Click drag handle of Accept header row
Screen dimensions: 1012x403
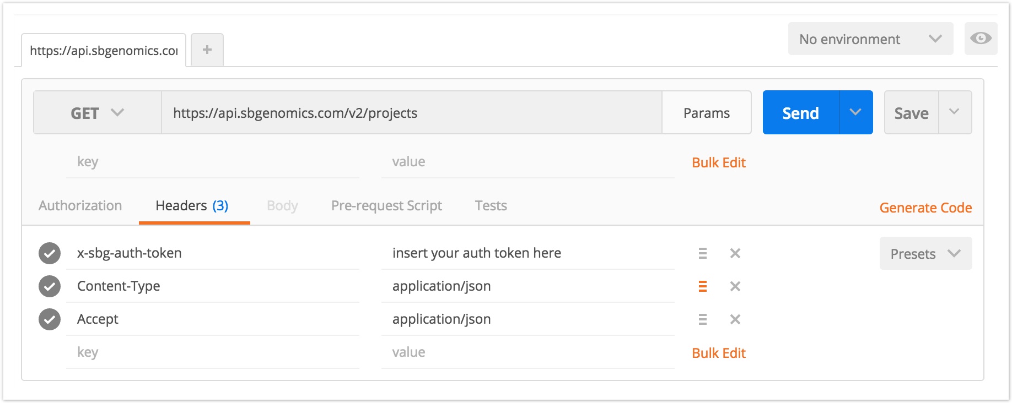[x=702, y=319]
